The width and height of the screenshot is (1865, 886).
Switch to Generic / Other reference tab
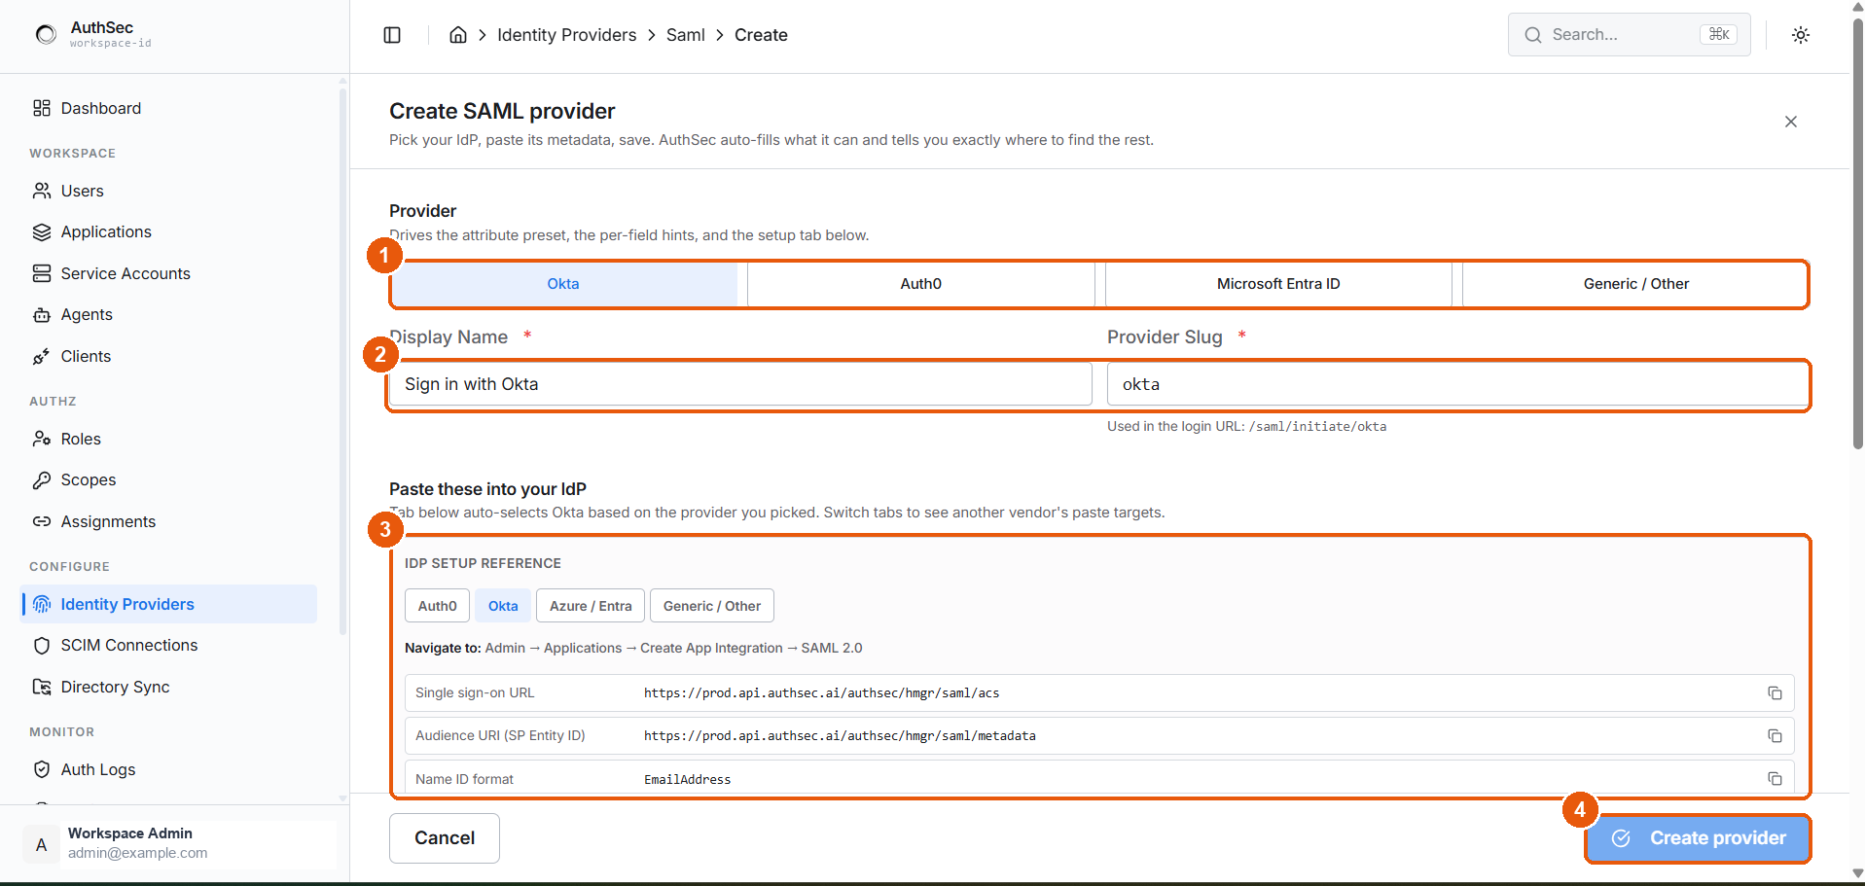(712, 606)
